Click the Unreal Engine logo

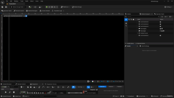[x=2, y=2]
